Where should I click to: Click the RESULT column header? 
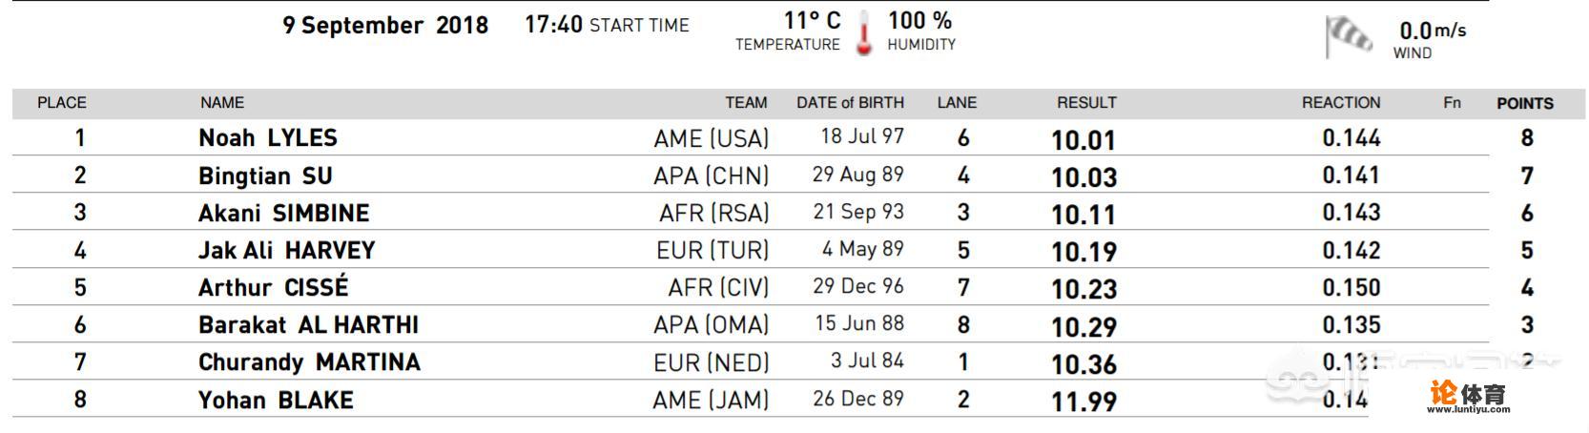(1085, 103)
